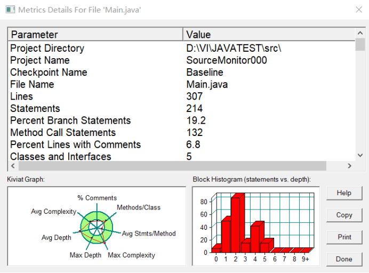Select the Statements parameter row

(181, 108)
